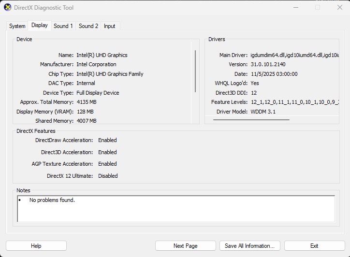Image resolution: width=350 pixels, height=257 pixels.
Task: Click the 'Approx. Total Memory:' label
Action: point(47,102)
